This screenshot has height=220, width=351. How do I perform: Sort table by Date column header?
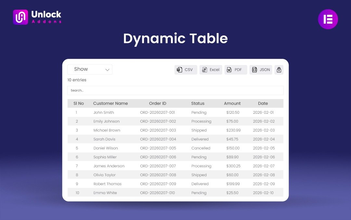263,103
